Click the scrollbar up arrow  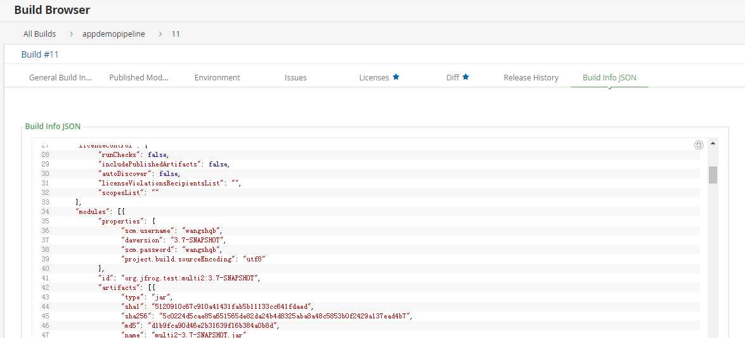713,142
